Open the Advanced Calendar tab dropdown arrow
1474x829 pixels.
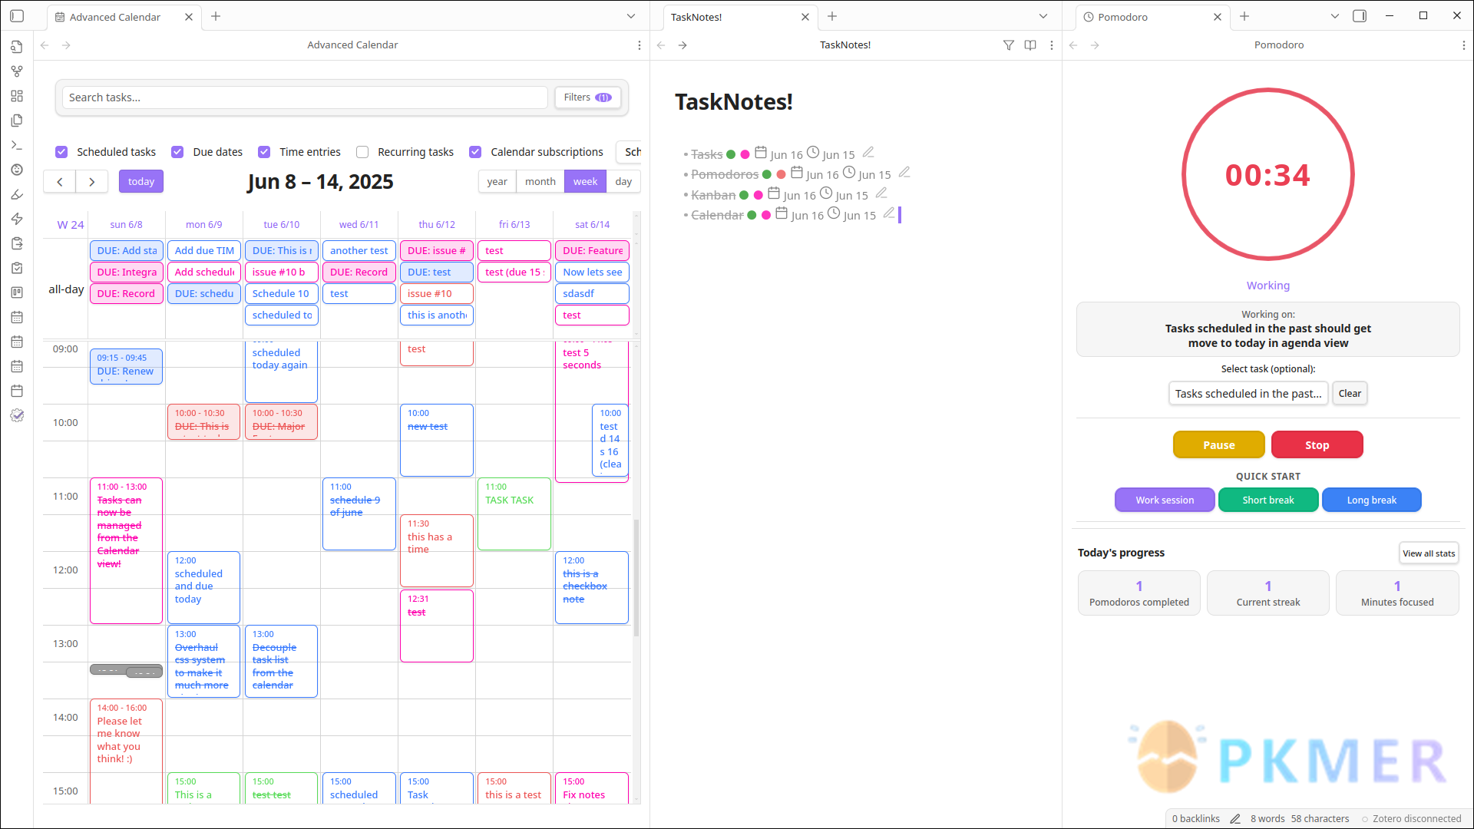click(630, 15)
